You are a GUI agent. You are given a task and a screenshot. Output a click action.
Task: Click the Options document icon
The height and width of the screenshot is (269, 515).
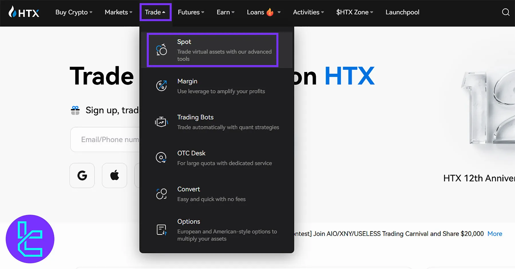click(162, 230)
